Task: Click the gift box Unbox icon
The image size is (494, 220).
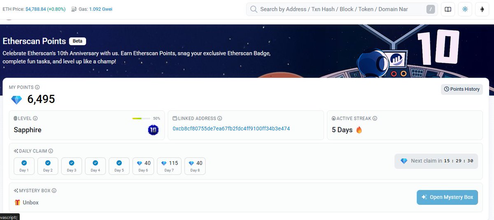Action: (17, 202)
